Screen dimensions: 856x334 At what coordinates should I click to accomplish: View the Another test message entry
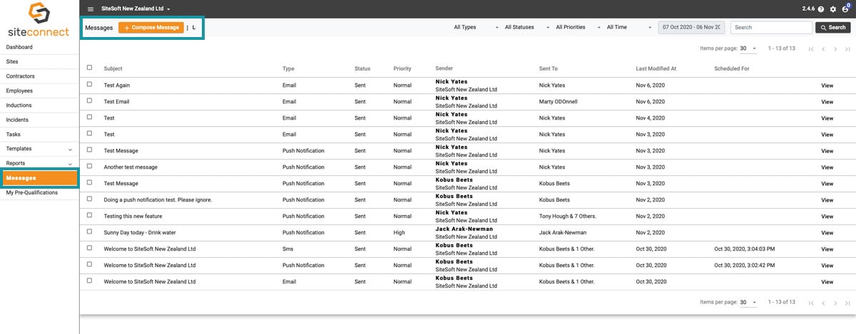(x=827, y=167)
